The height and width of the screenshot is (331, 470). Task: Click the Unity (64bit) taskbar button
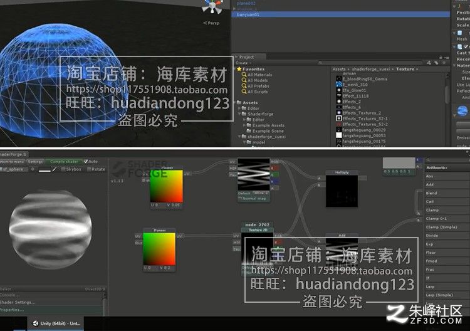coord(56,323)
